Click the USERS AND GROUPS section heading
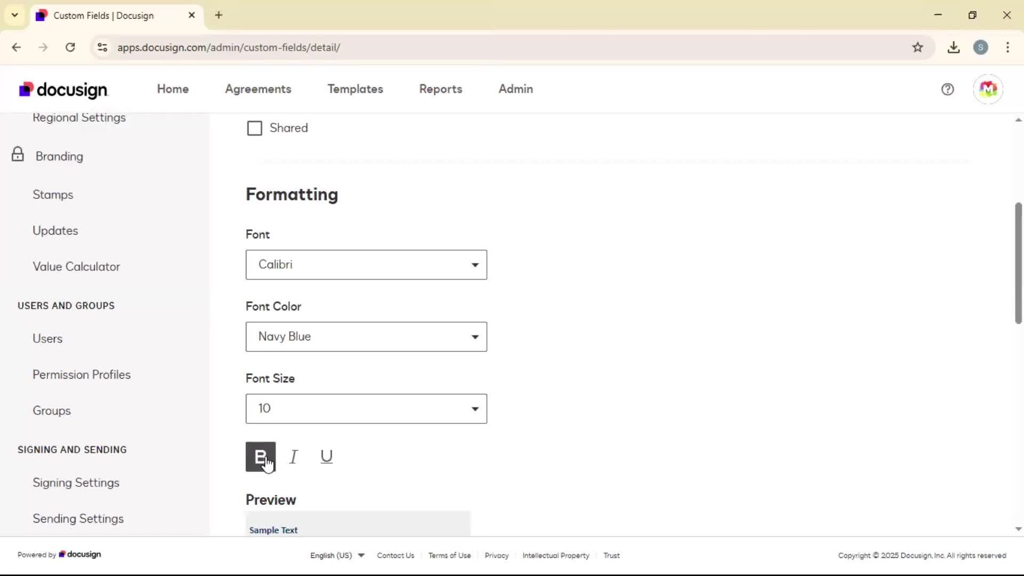The image size is (1024, 576). pos(66,306)
